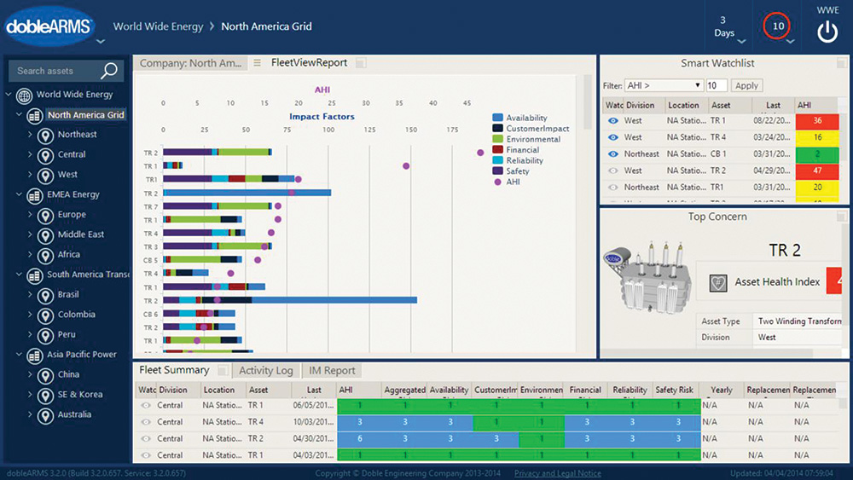Click the Australia location pin icon

[x=45, y=416]
